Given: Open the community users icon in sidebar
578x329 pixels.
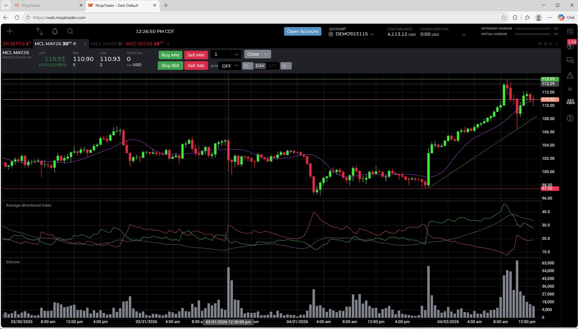Looking at the screenshot, I should 570,101.
